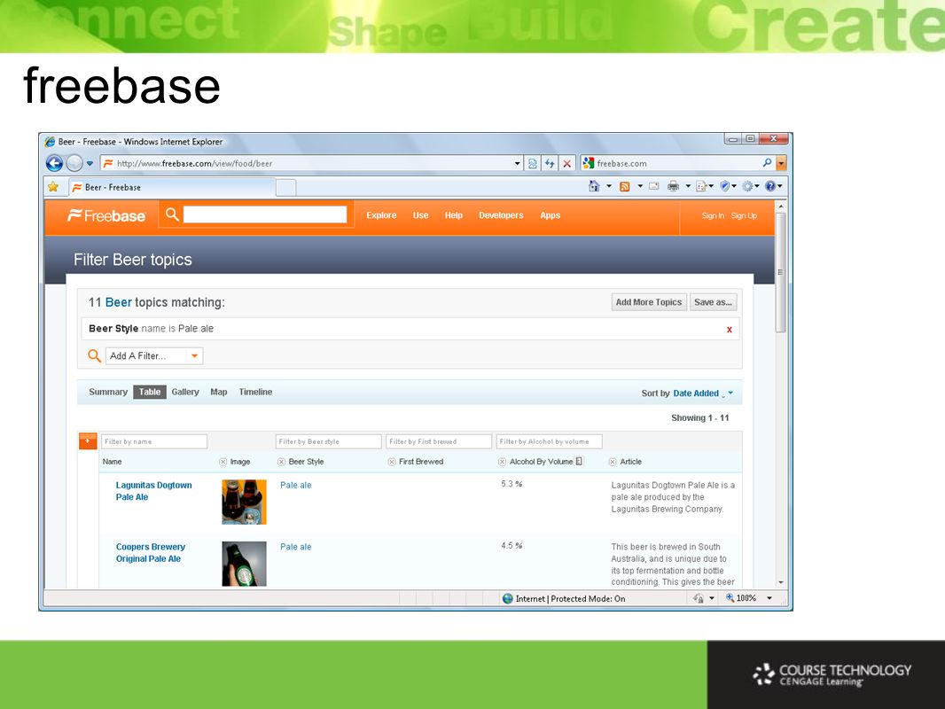The image size is (945, 709).
Task: Remove the Image column
Action: [x=223, y=462]
